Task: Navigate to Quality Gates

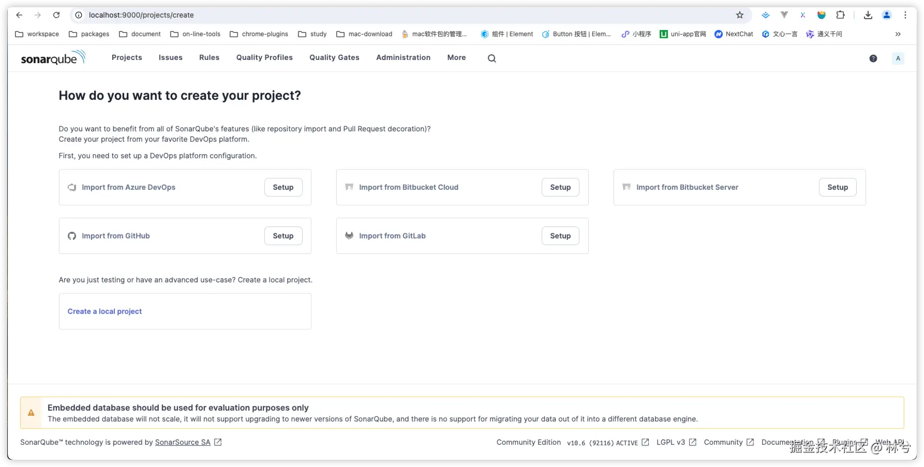Action: tap(334, 57)
